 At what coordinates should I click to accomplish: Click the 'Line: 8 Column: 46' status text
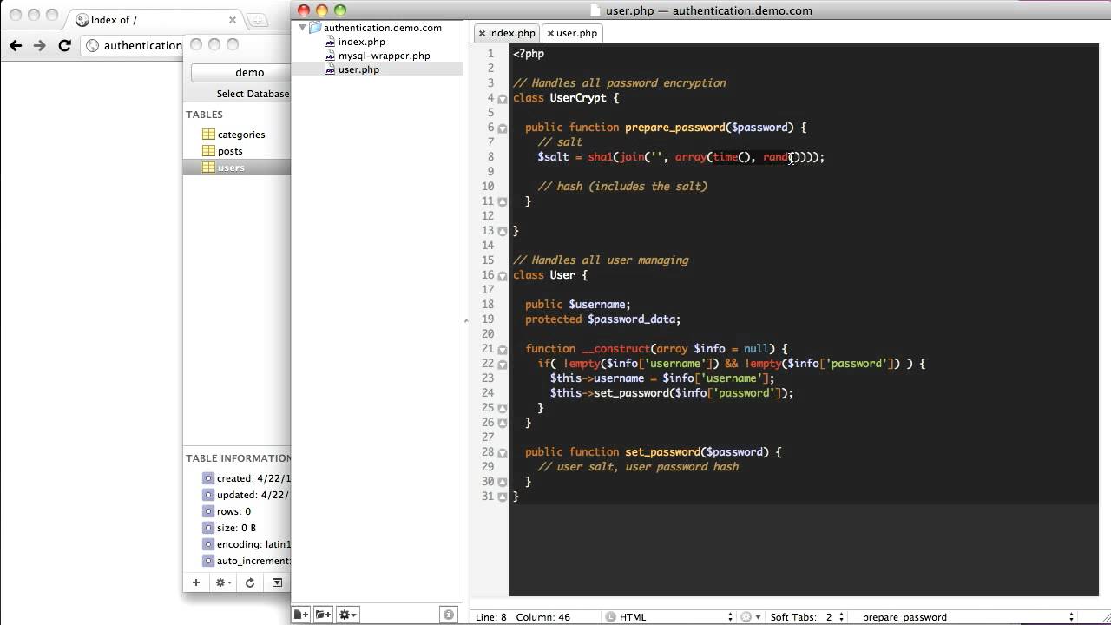click(523, 617)
